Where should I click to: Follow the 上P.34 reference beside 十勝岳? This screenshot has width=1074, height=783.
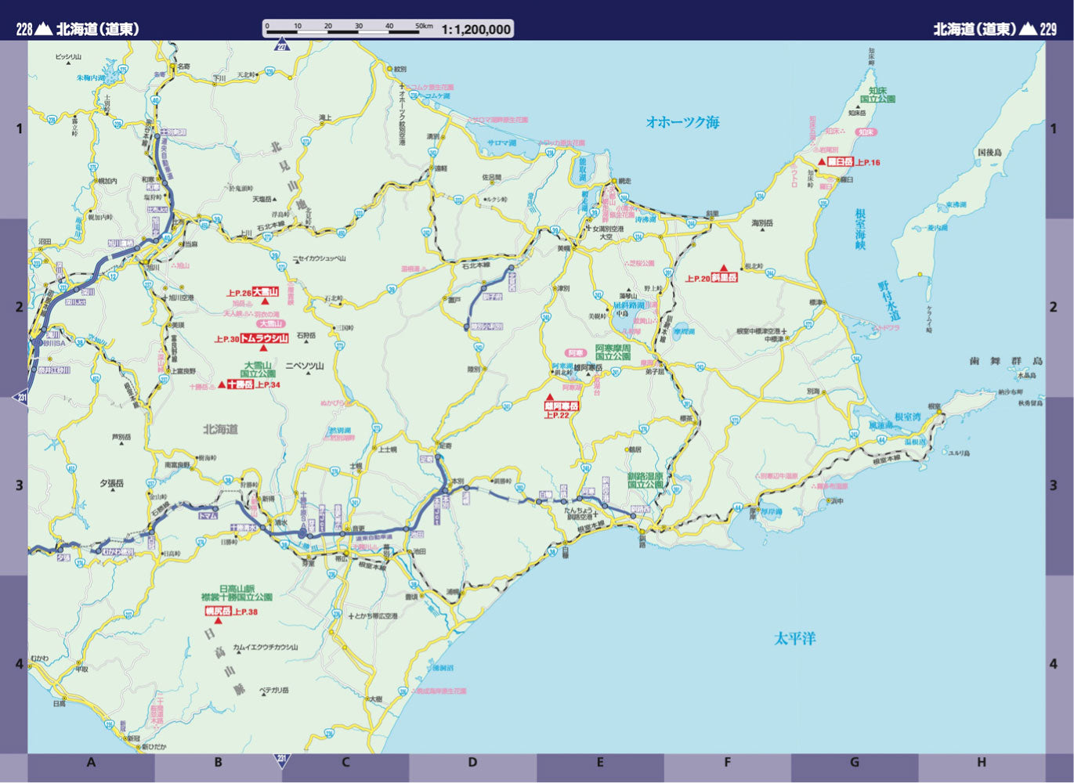point(267,385)
